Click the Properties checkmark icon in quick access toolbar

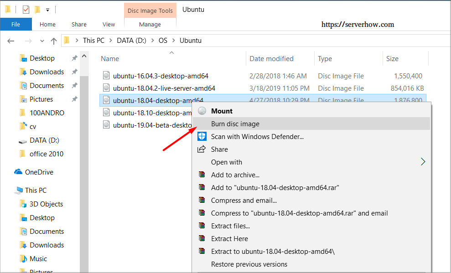(26, 10)
